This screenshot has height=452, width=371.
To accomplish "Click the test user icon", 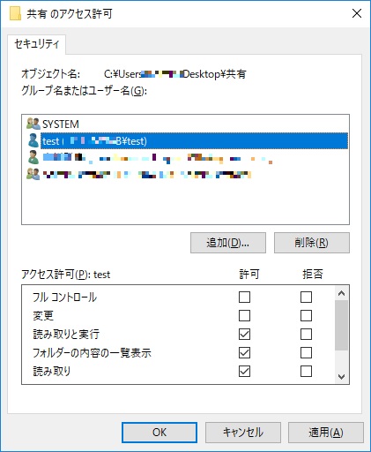I will click(x=33, y=140).
